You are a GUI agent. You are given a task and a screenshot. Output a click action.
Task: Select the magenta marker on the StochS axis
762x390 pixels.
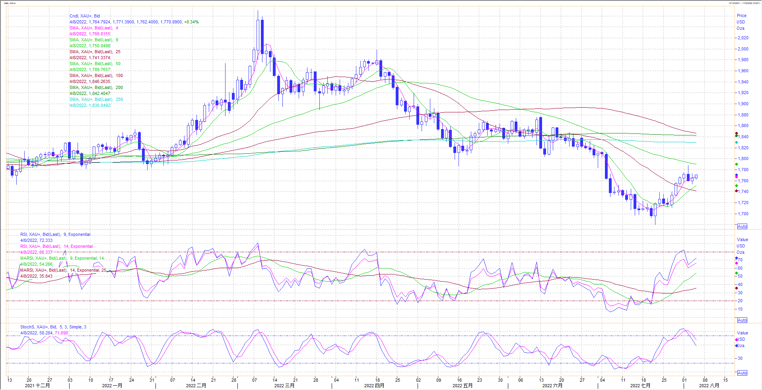[737, 340]
